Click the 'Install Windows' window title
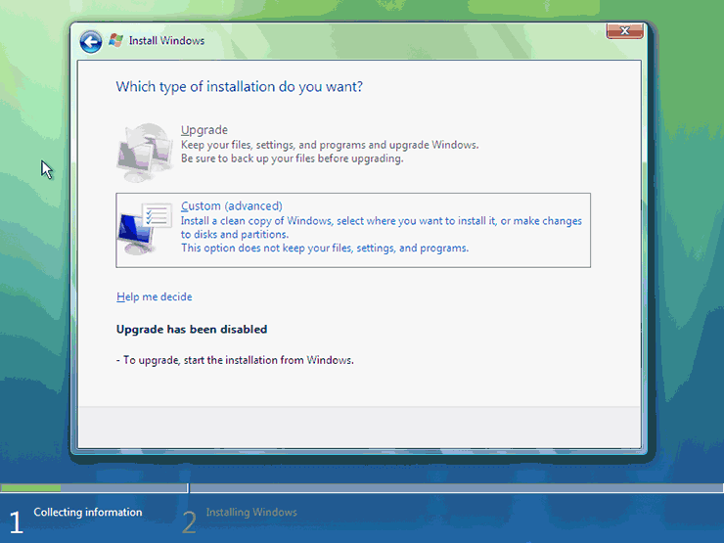Image resolution: width=724 pixels, height=543 pixels. click(166, 41)
